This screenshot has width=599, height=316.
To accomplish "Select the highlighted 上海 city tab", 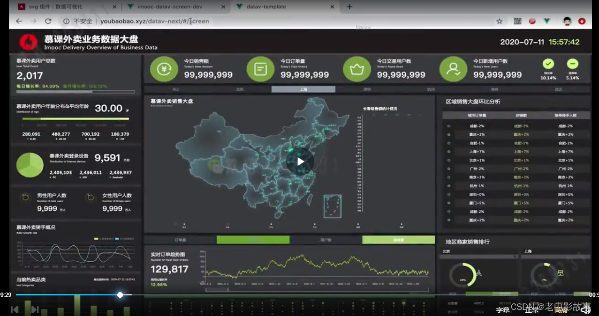I will click(x=303, y=89).
